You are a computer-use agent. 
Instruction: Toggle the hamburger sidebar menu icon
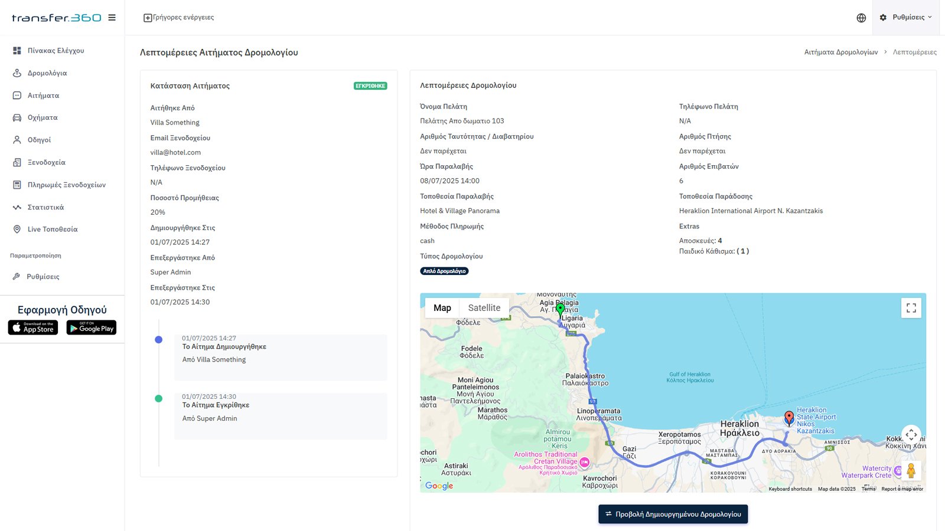pos(112,18)
